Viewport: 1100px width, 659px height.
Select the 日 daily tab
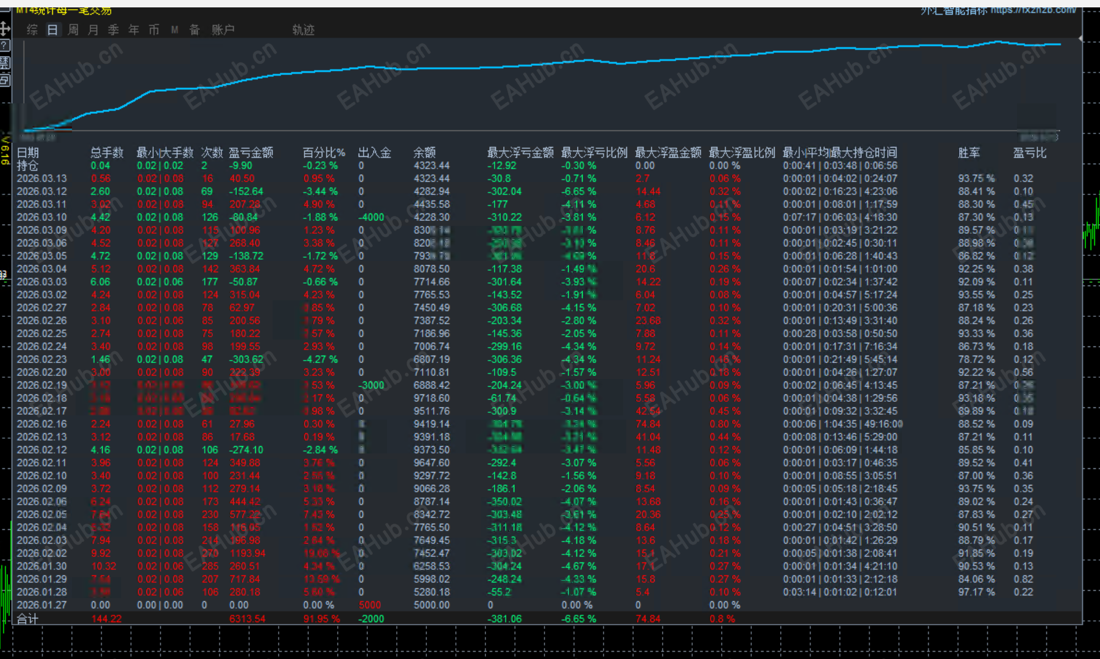[x=53, y=30]
